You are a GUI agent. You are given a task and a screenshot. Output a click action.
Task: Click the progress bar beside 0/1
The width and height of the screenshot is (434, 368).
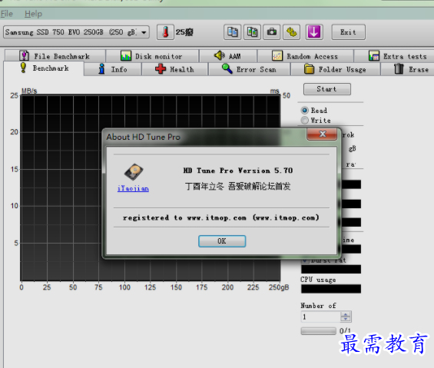tap(318, 331)
